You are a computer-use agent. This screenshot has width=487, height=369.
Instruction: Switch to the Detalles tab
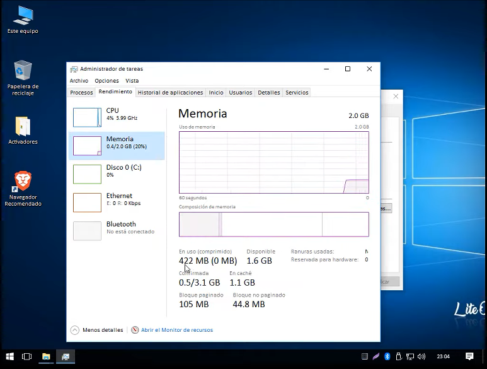click(269, 92)
